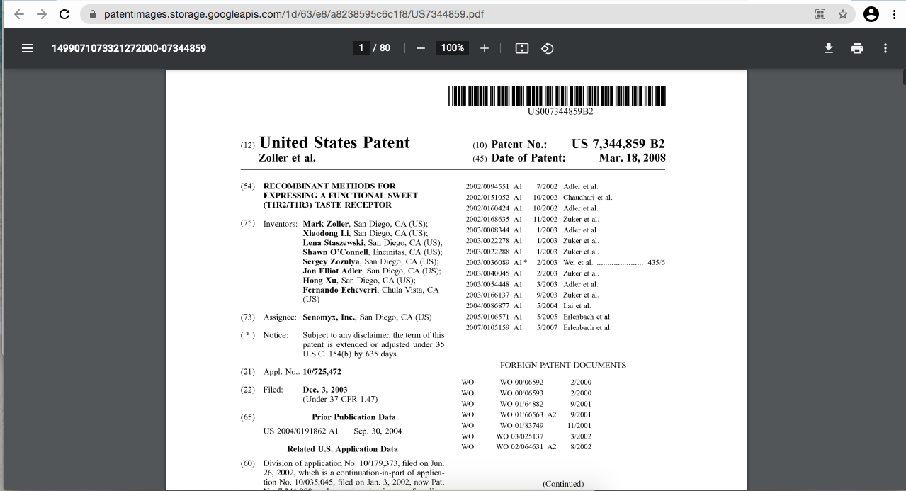Click the date 'Sep. 30, 2004'
Viewport: 906px width, 491px height.
[x=378, y=431]
